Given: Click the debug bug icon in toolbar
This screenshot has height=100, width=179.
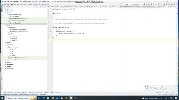Looking at the screenshot, I should (151, 4).
